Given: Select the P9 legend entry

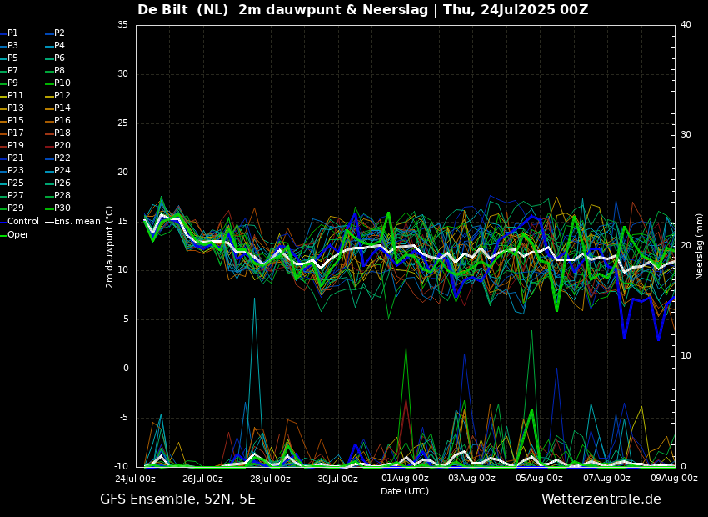Looking at the screenshot, I should coord(12,83).
